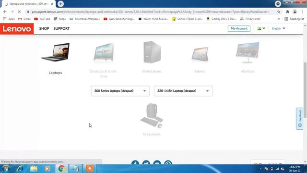This screenshot has height=173, width=307.
Task: Go back with browser back arrow
Action: click(5, 12)
